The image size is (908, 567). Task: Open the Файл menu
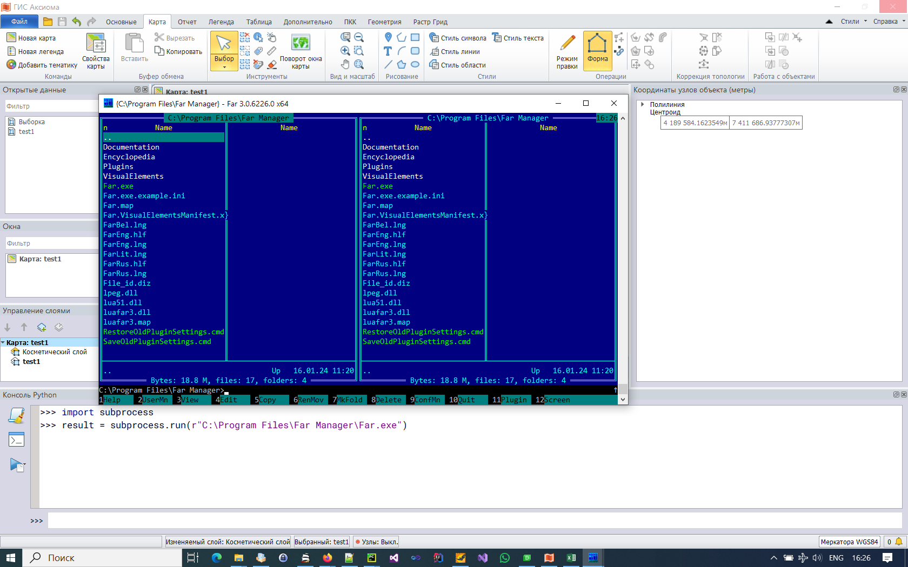(19, 22)
